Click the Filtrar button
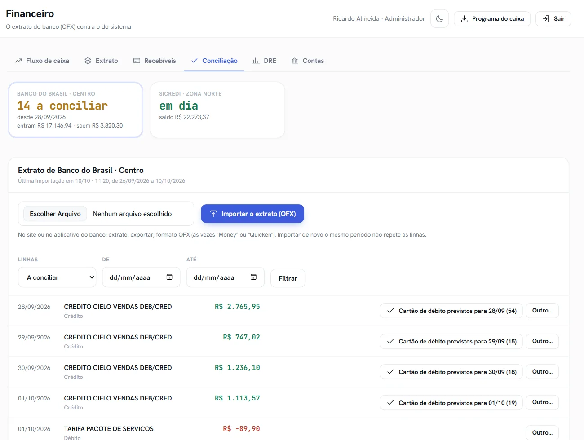Screen dimensions: 584x440 288,278
